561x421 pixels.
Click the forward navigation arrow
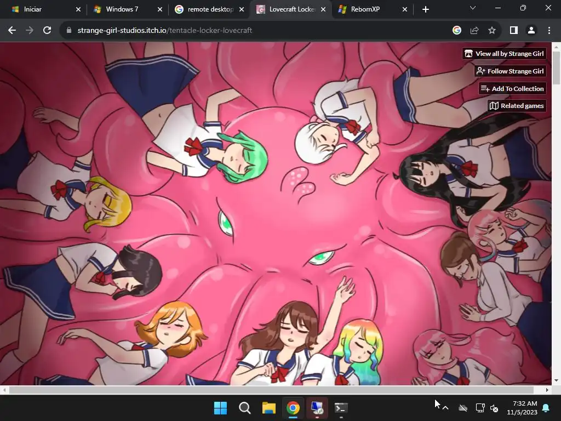click(30, 31)
